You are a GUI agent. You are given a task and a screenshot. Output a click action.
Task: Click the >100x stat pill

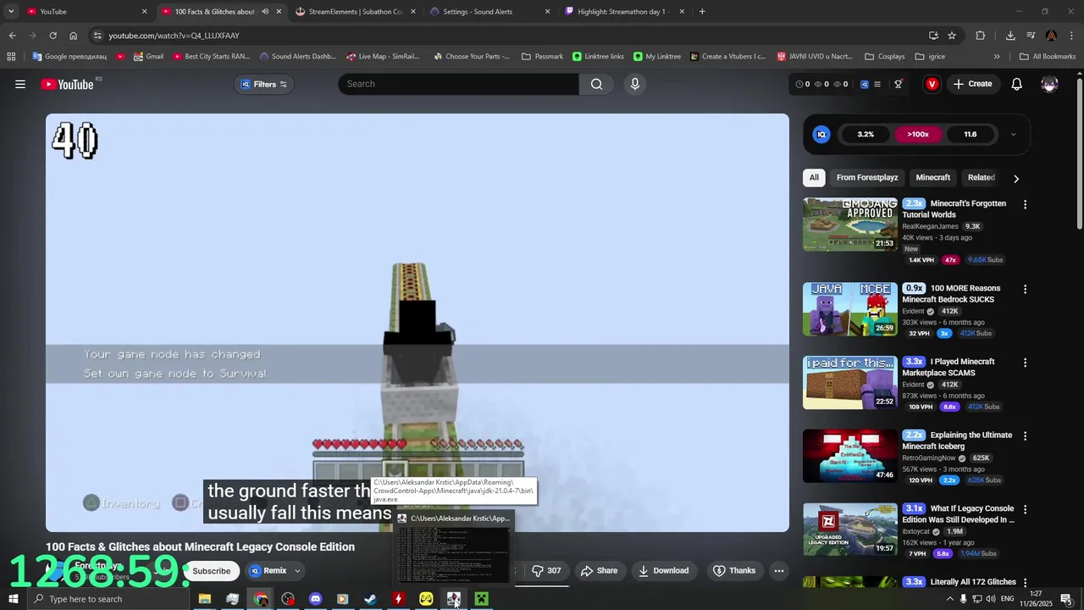point(918,134)
